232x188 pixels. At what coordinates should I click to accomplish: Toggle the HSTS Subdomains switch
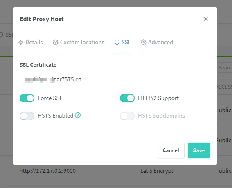click(x=127, y=116)
